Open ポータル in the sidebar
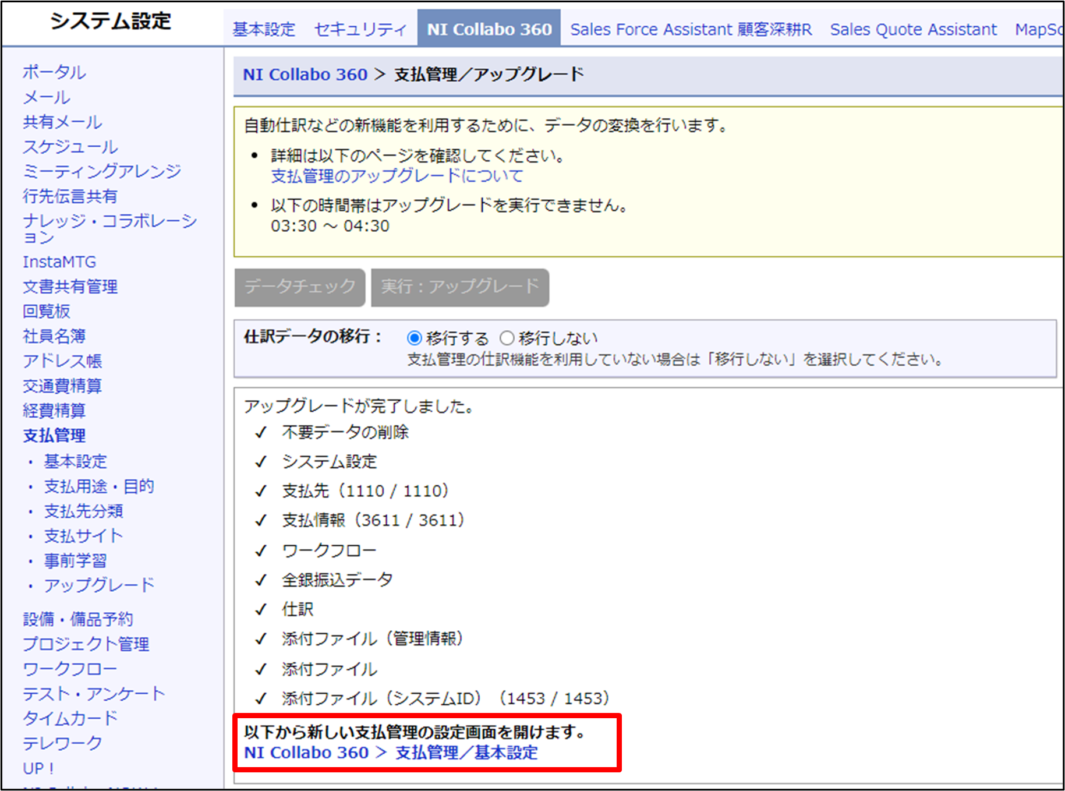Image resolution: width=1065 pixels, height=791 pixels. [54, 72]
